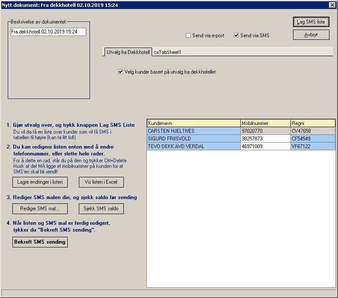This screenshot has width=338, height=298.
Task: Select the CARSTEN HJELTNES row name
Action: click(x=194, y=131)
